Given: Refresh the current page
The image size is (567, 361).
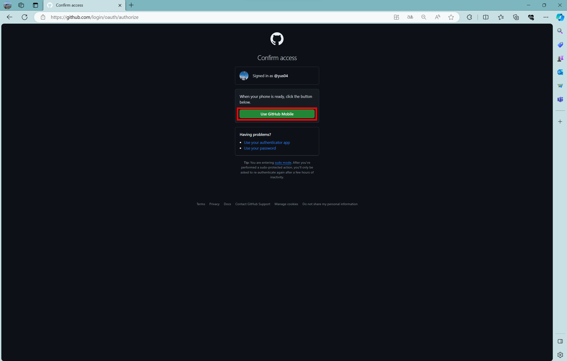Looking at the screenshot, I should [x=24, y=17].
